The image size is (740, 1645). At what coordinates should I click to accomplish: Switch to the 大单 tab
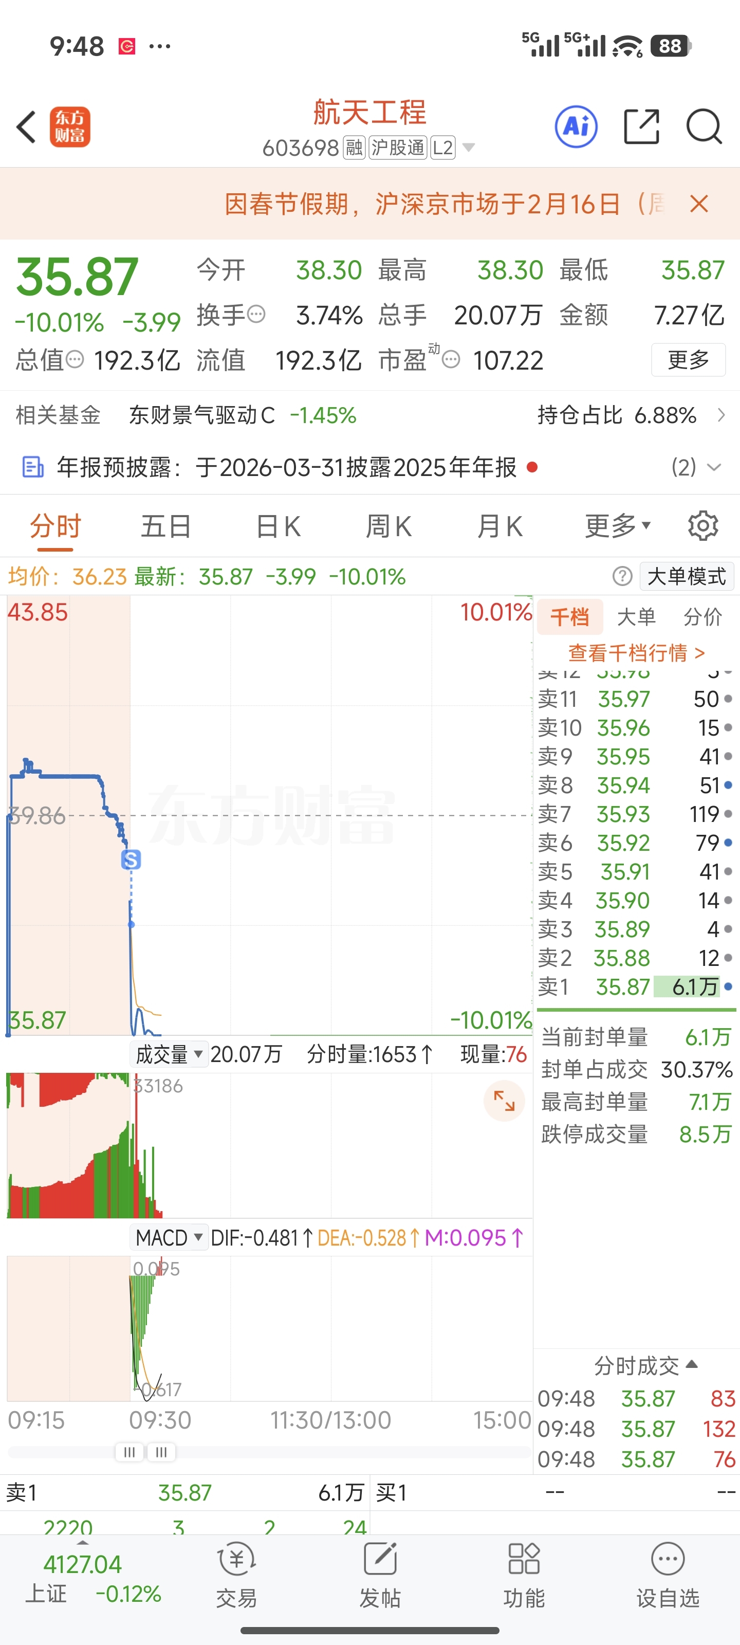pos(636,617)
